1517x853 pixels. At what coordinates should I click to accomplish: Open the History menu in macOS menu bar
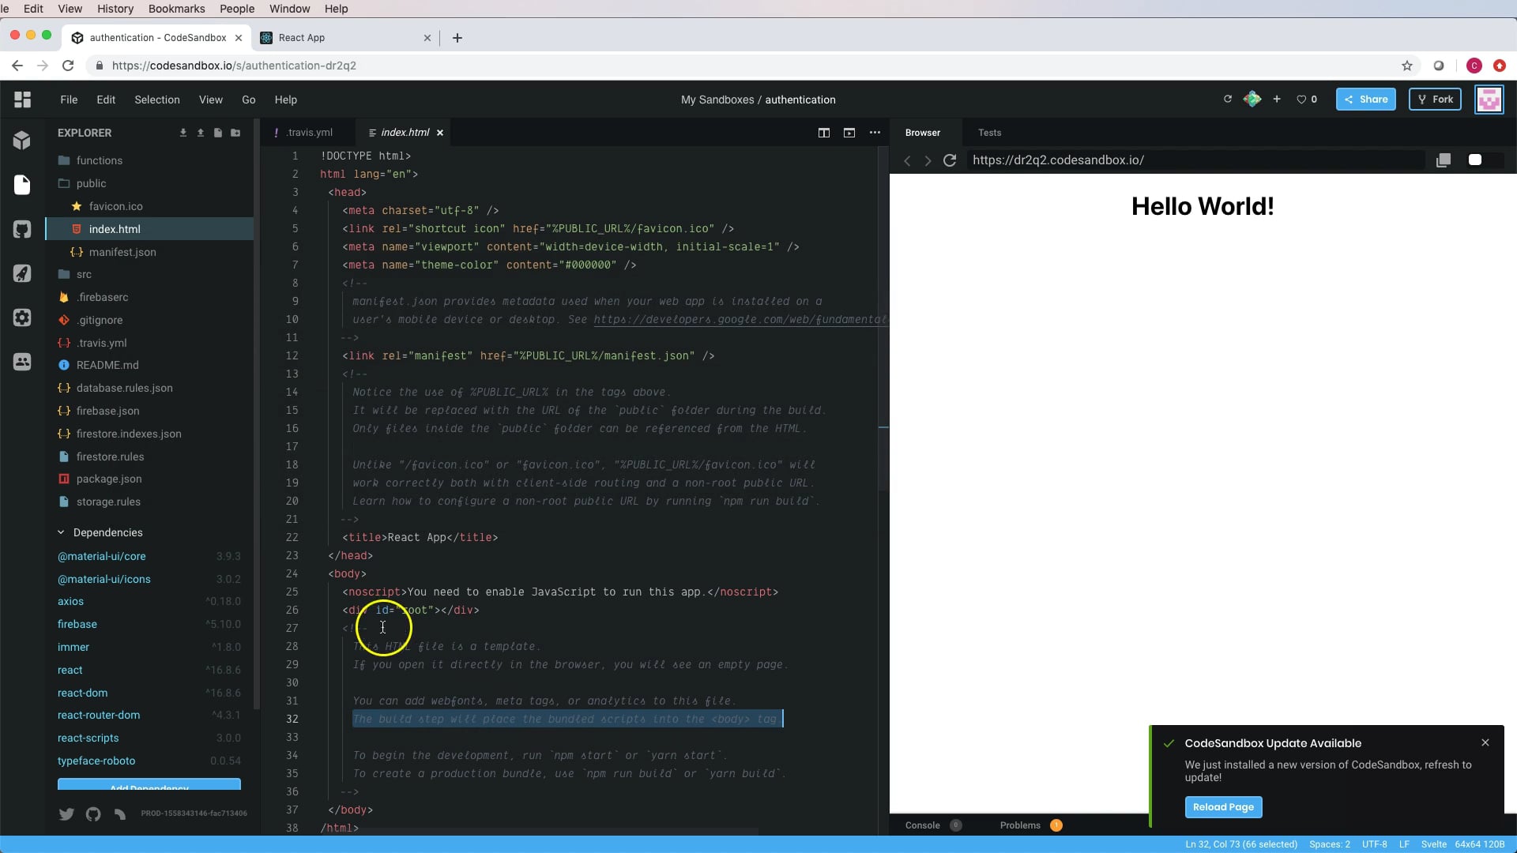click(x=115, y=9)
